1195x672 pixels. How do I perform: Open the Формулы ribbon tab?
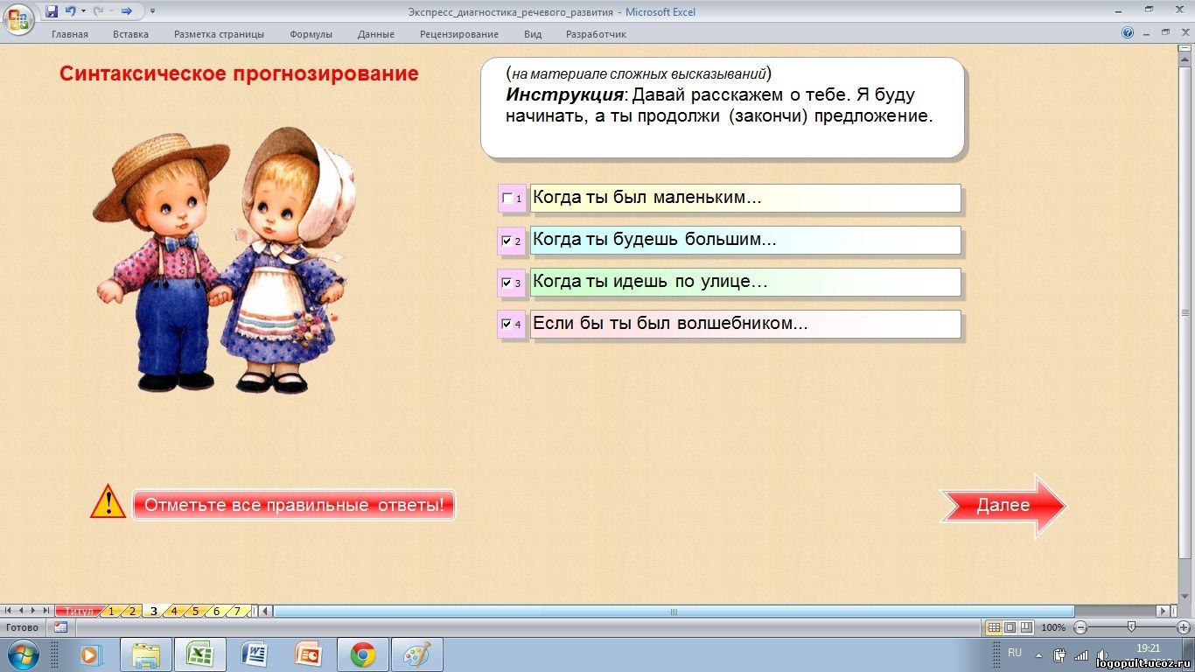311,34
